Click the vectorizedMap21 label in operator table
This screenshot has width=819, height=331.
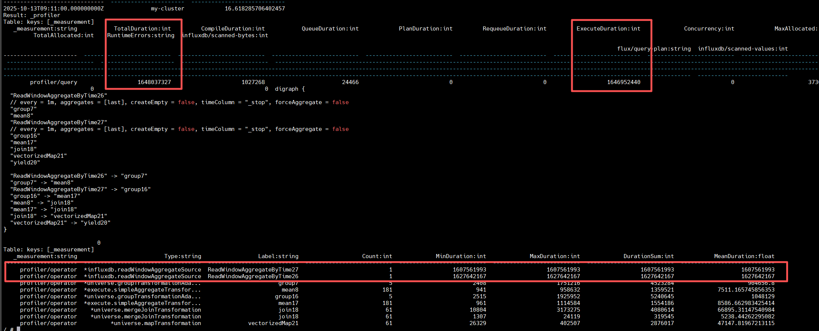click(273, 323)
